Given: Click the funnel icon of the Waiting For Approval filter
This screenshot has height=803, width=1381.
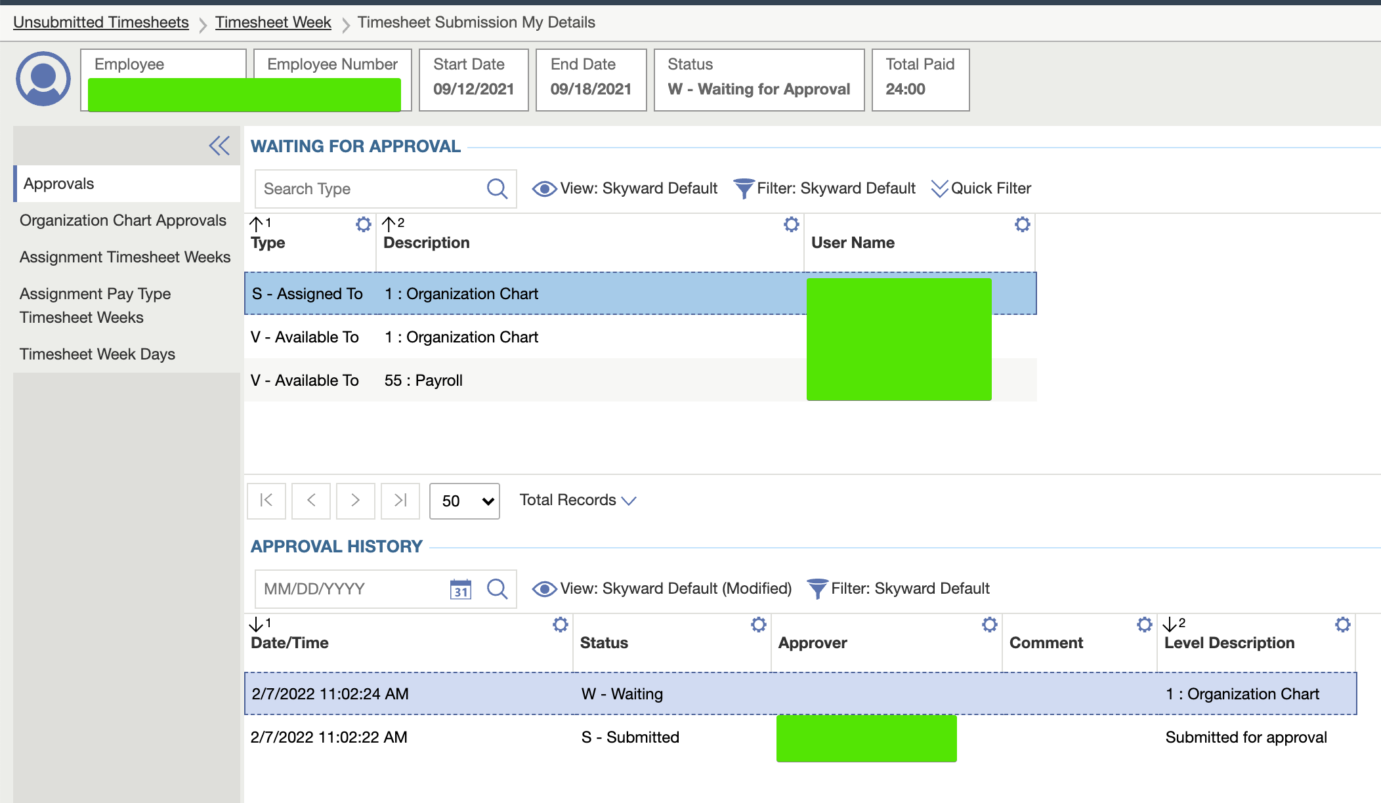Looking at the screenshot, I should (x=743, y=189).
